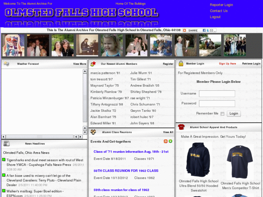Focus the Username input field
Viewport: 263px width, 197px height.
click(217, 94)
